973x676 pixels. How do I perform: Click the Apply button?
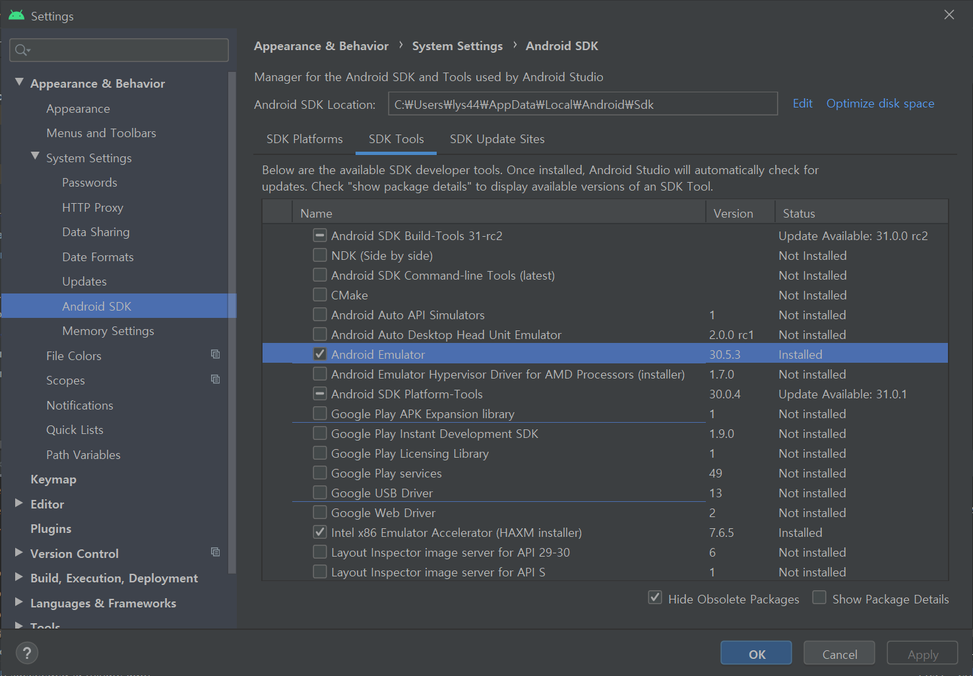tap(922, 654)
